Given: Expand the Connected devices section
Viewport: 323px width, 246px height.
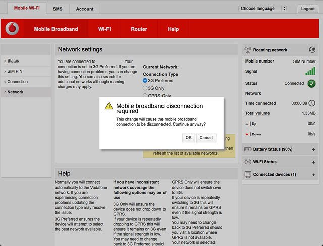Looking at the screenshot, I should click(313, 175).
